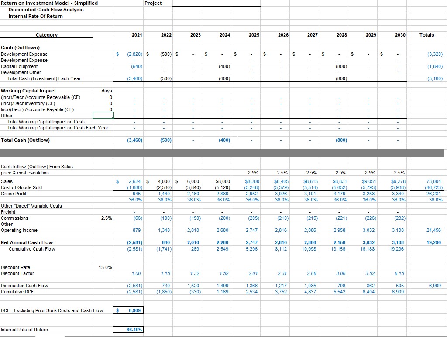Click the Total Cash (Outflow) row label
Image resolution: width=447 pixels, height=337 pixels.
[25, 140]
